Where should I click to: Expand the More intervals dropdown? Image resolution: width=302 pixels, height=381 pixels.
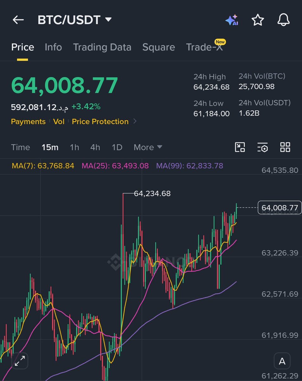click(148, 147)
